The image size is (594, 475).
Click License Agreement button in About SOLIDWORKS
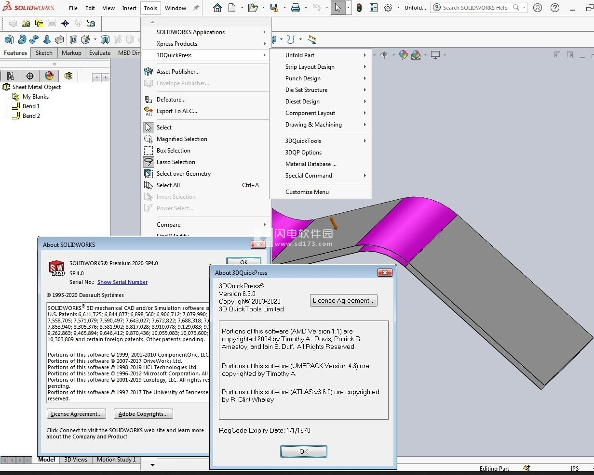pos(76,414)
